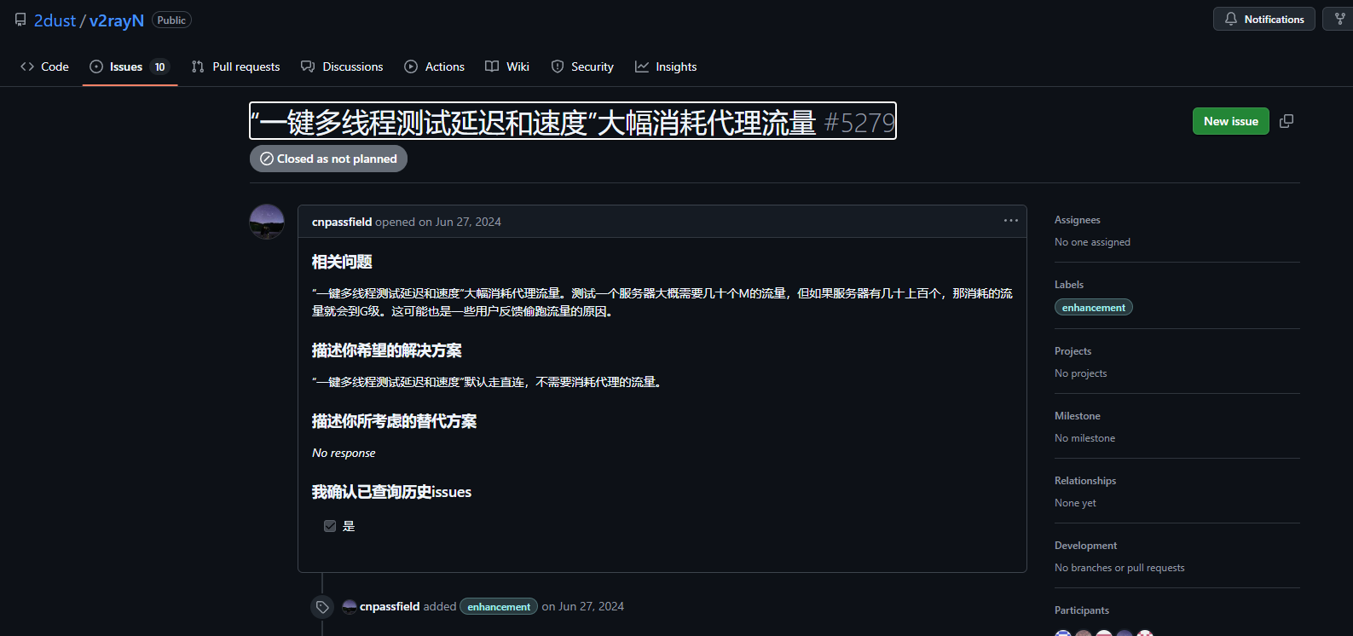1353x636 pixels.
Task: Copy the issue link icon
Action: (1287, 121)
